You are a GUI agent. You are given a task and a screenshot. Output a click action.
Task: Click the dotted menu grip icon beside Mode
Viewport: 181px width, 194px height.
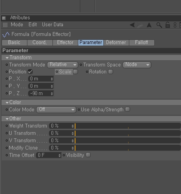click(5, 25)
